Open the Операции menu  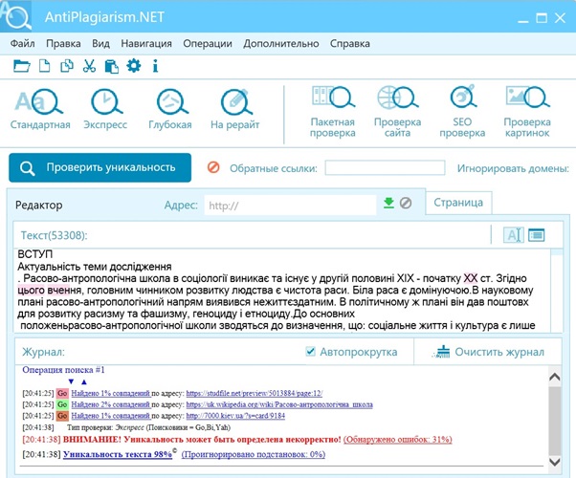(x=208, y=43)
